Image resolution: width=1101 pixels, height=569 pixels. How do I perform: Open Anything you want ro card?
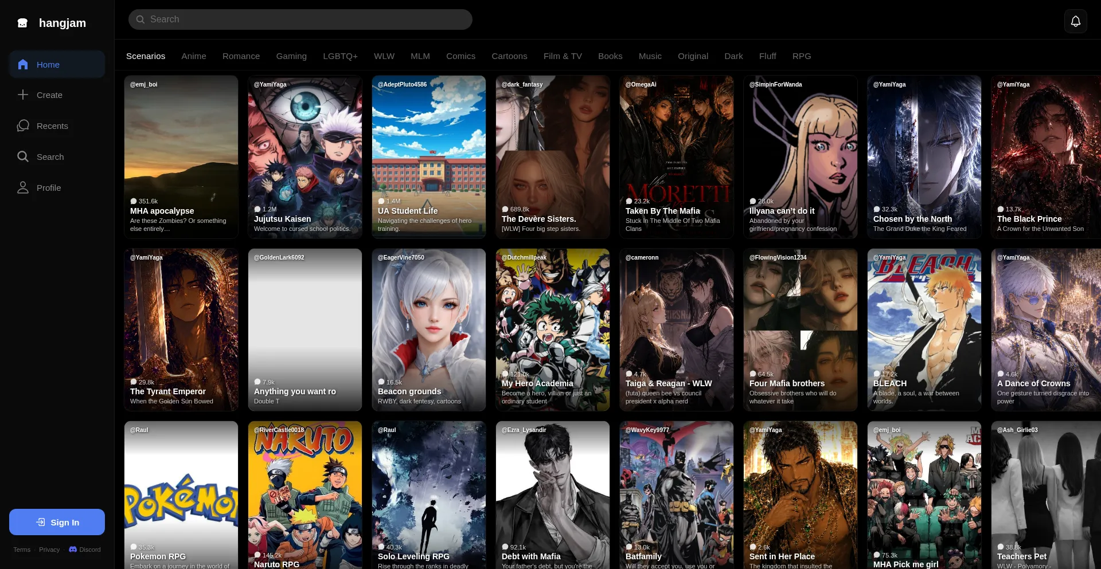click(305, 329)
